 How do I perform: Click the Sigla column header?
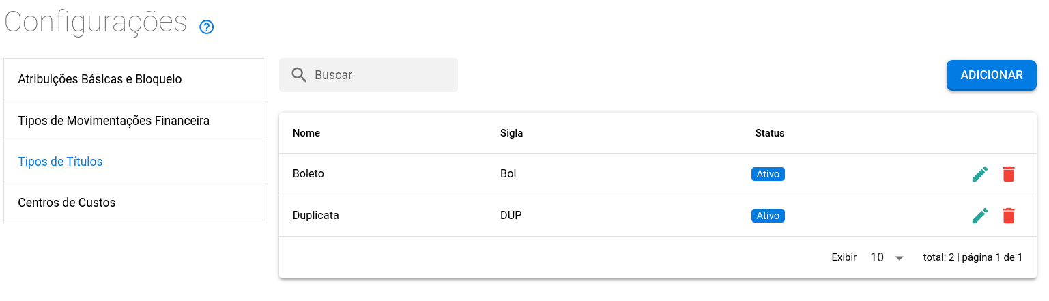point(511,133)
